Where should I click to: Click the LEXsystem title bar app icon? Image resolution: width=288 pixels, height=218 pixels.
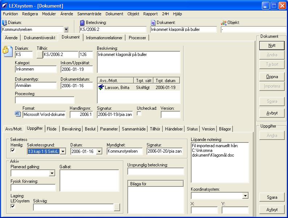click(5, 6)
